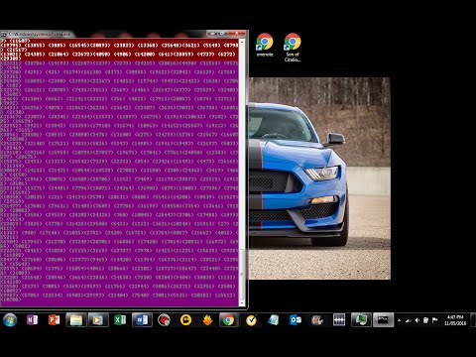476x357 pixels.
Task: Launch Outlook from the taskbar
Action: pos(296,320)
